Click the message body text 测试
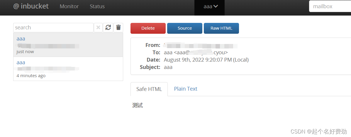 point(138,105)
